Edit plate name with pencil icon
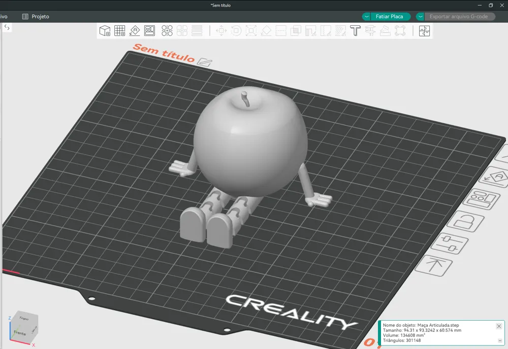This screenshot has height=349, width=508. 205,62
